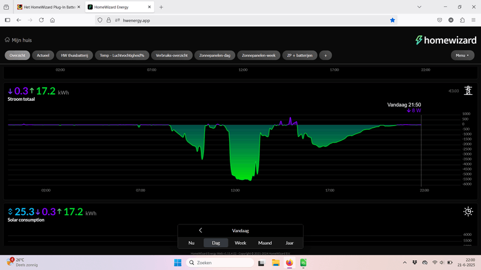This screenshot has width=481, height=270.
Task: Open the Firefox view recent browsing icon
Action: [6, 7]
